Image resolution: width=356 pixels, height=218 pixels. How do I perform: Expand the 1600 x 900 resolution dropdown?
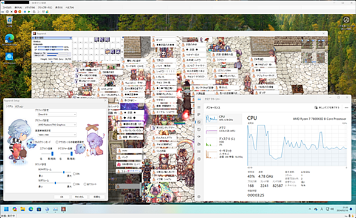tap(57, 134)
